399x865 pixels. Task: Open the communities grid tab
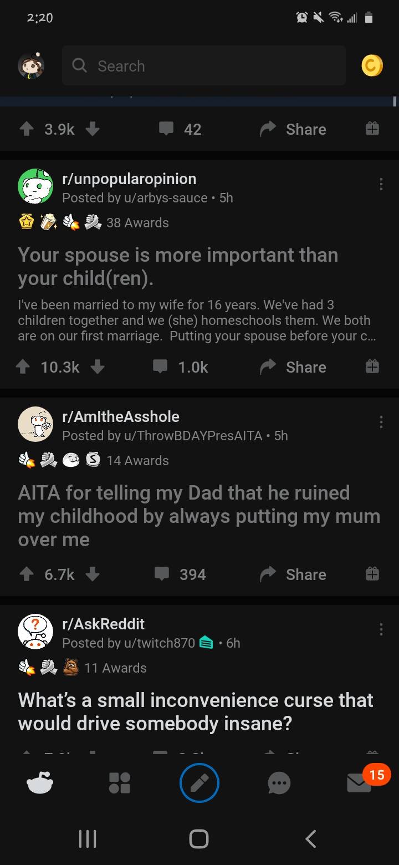click(120, 783)
